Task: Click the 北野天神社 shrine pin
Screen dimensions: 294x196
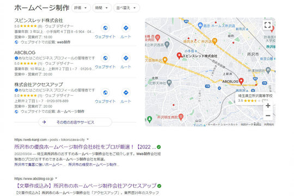Action: click(169, 83)
